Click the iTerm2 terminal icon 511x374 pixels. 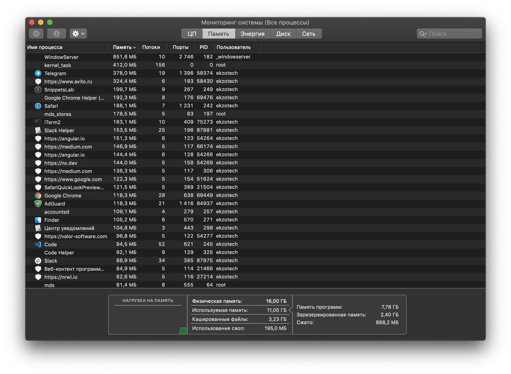tap(38, 122)
